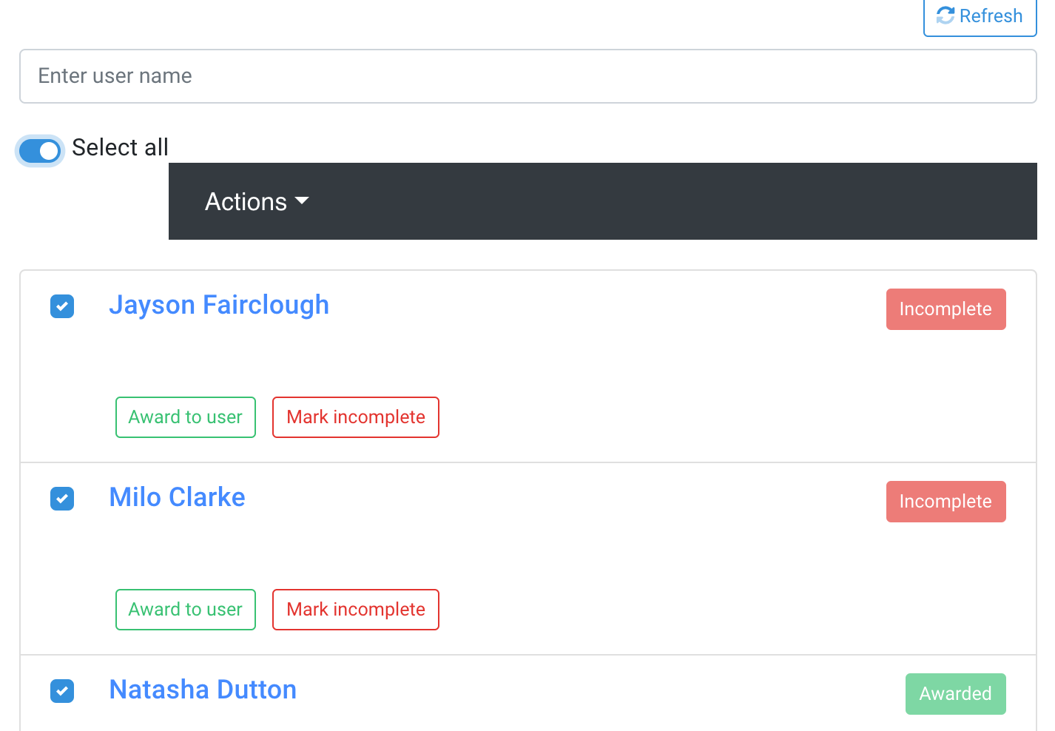Uncheck Milo Clarke's checkbox

(62, 499)
